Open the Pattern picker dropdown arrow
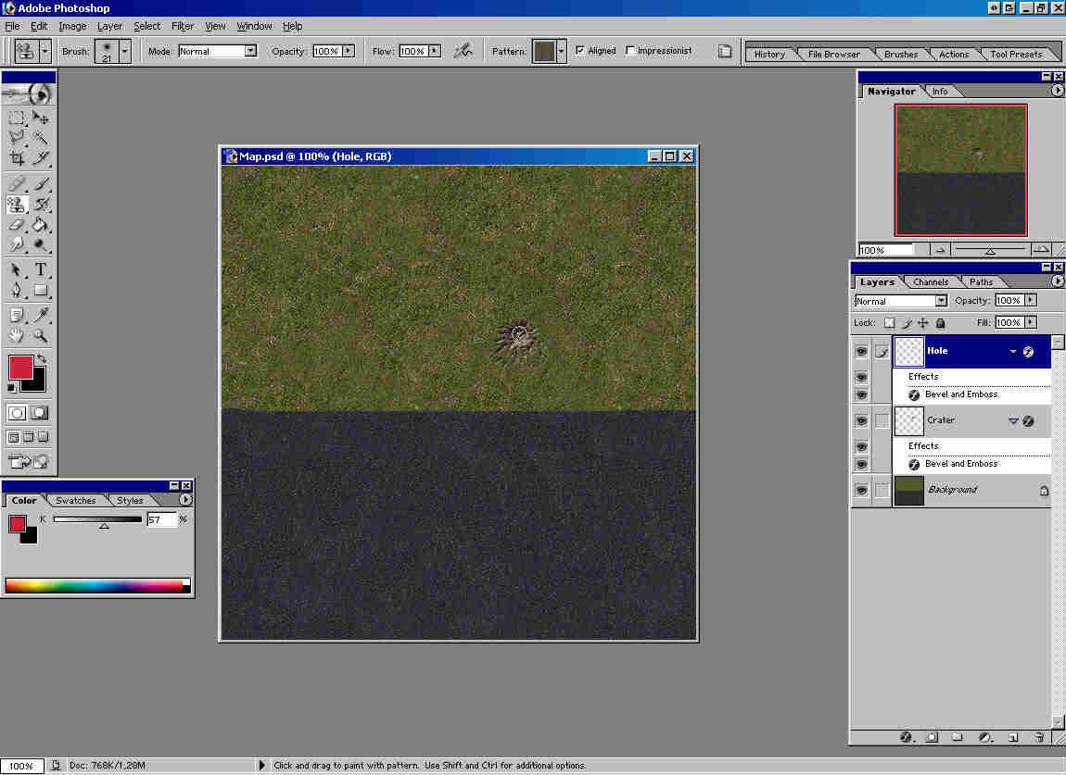 (x=561, y=51)
